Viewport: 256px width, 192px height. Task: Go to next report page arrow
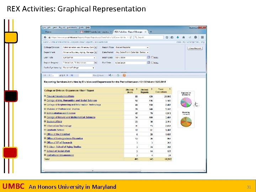(68, 75)
